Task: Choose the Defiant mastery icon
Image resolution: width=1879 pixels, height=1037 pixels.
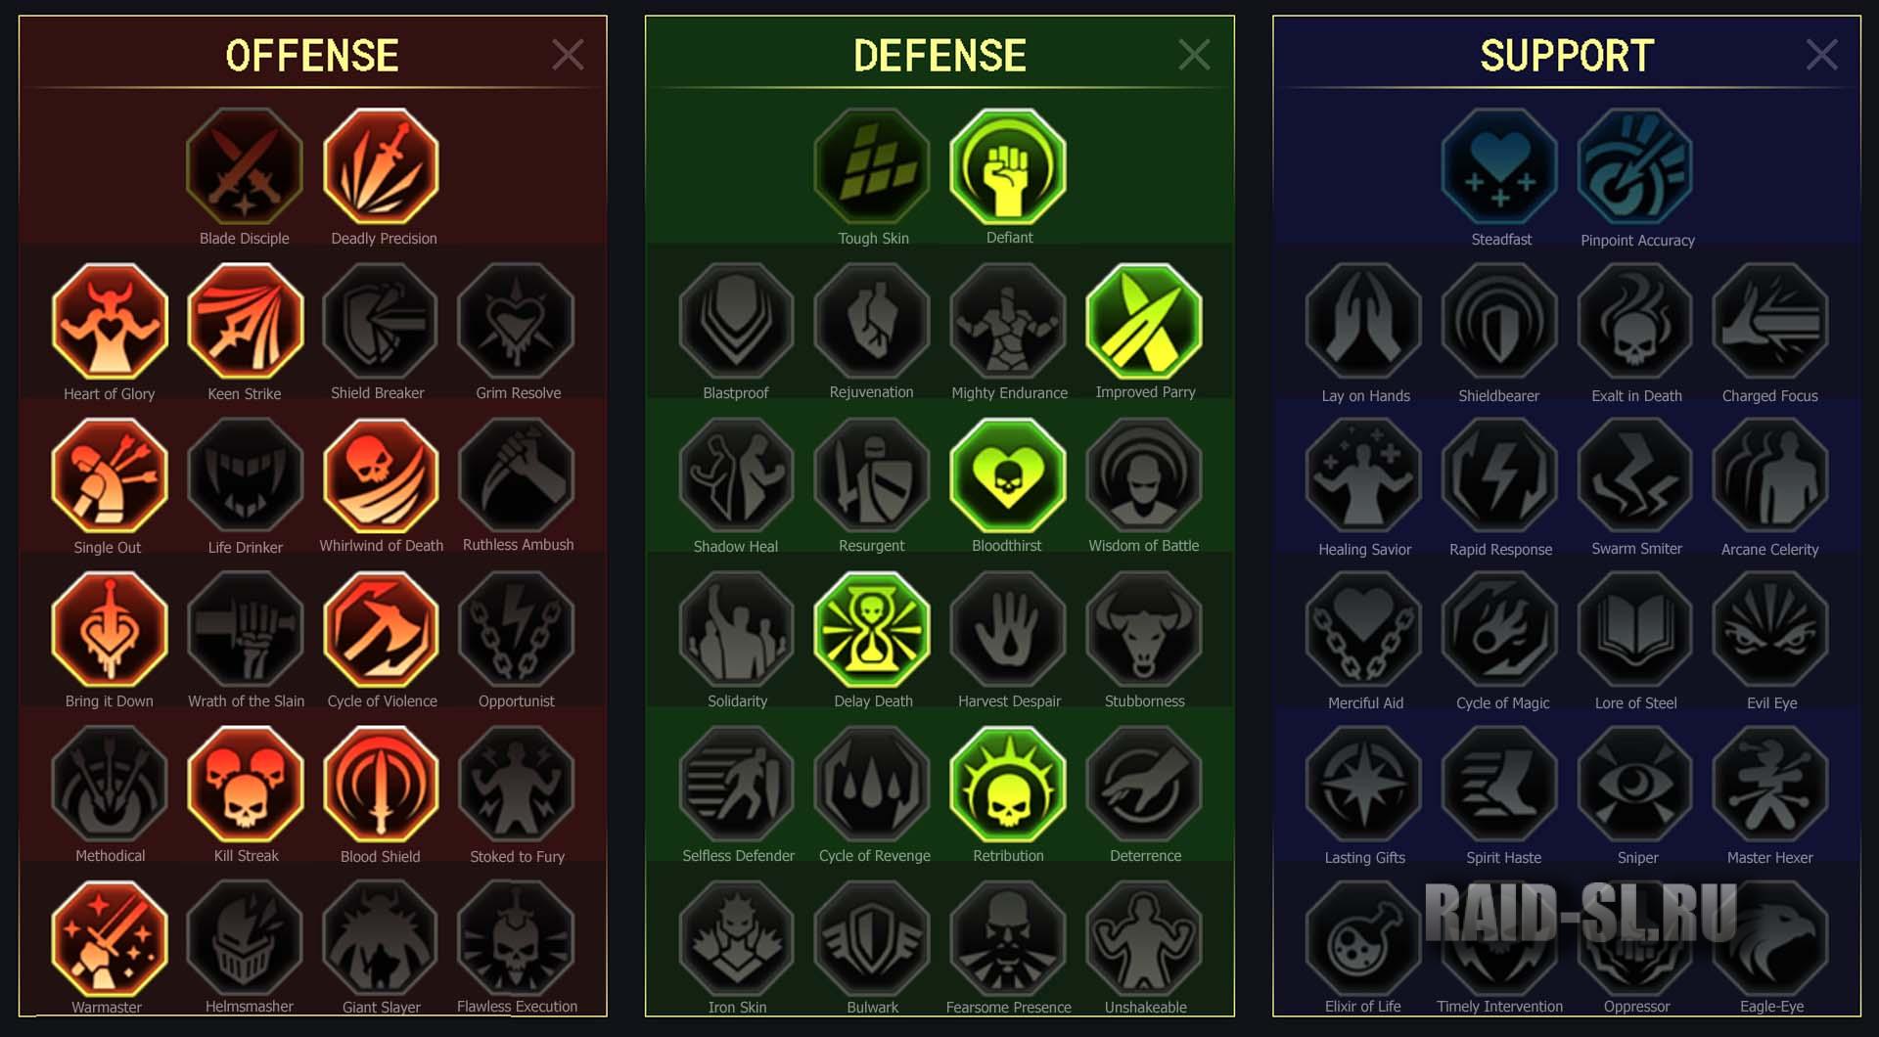Action: click(1008, 166)
